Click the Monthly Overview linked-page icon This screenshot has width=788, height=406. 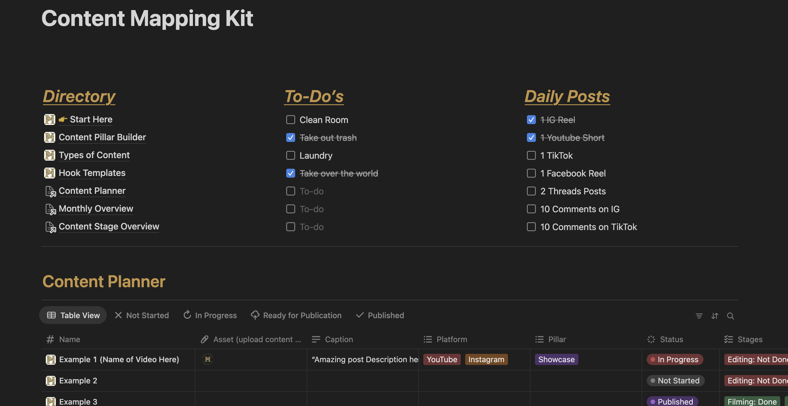pyautogui.click(x=50, y=209)
